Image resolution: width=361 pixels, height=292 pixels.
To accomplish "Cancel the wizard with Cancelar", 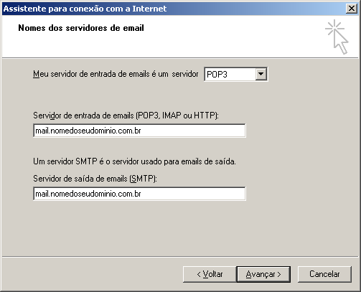I will [x=324, y=274].
